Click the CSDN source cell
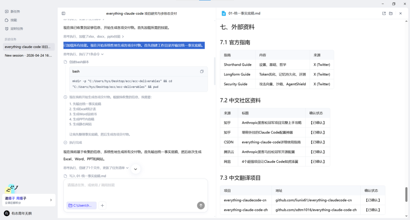410x220 pixels. [x=229, y=142]
